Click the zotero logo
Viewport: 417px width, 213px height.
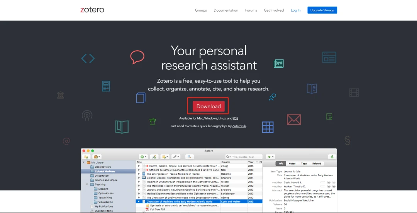(x=92, y=10)
